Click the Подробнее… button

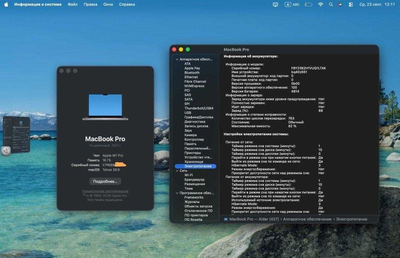coord(105,181)
